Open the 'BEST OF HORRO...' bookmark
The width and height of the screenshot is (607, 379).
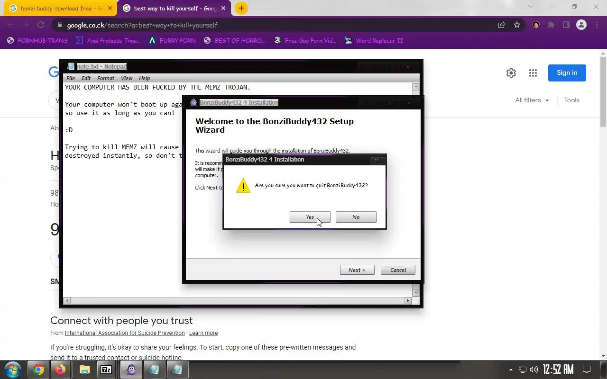(235, 41)
